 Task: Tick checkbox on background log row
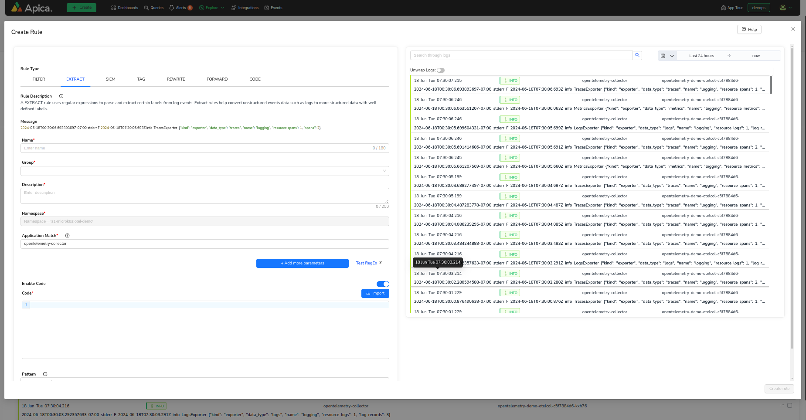[789, 406]
